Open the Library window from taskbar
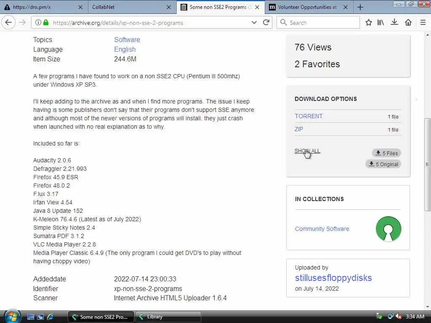 (x=168, y=317)
